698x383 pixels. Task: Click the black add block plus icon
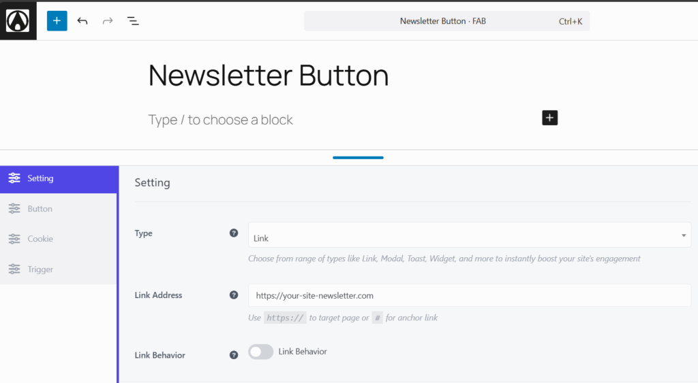550,118
